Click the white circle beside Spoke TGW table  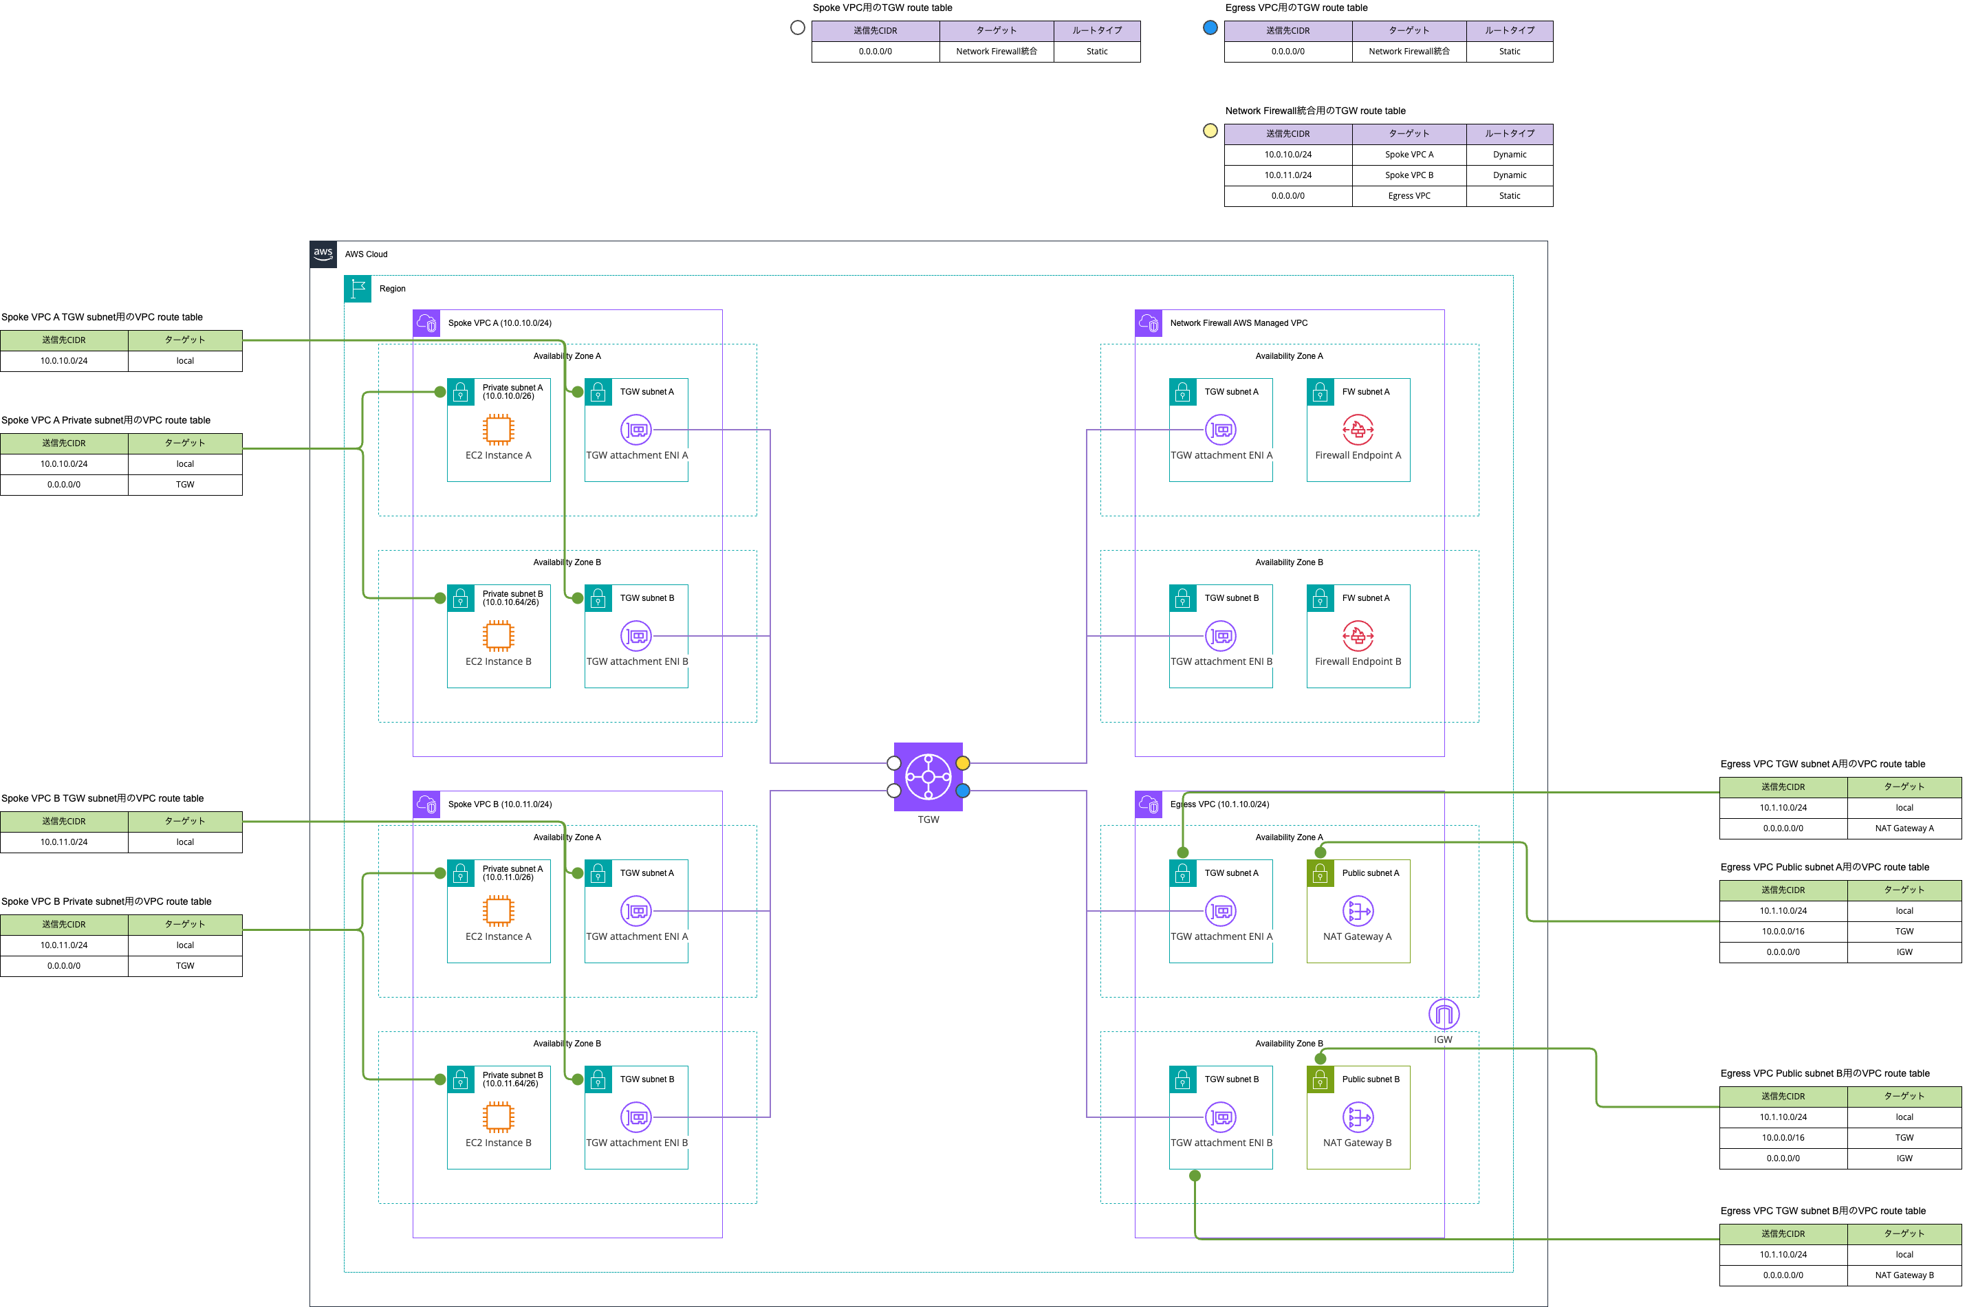(x=797, y=28)
